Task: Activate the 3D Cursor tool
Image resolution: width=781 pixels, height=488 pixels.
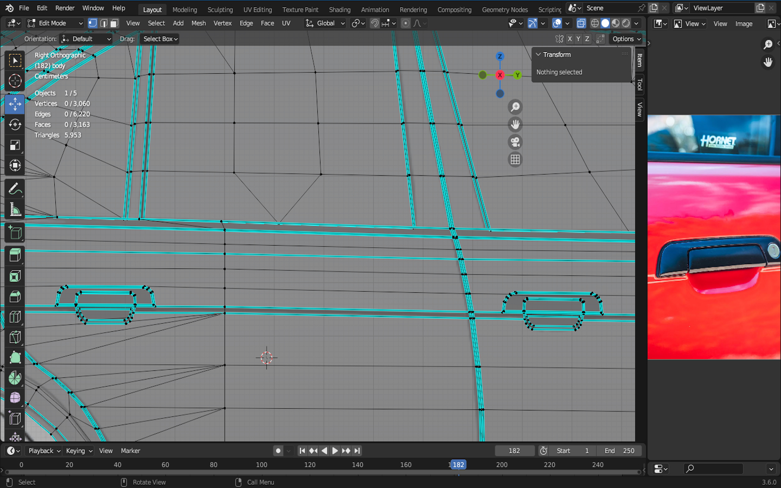Action: [15, 81]
